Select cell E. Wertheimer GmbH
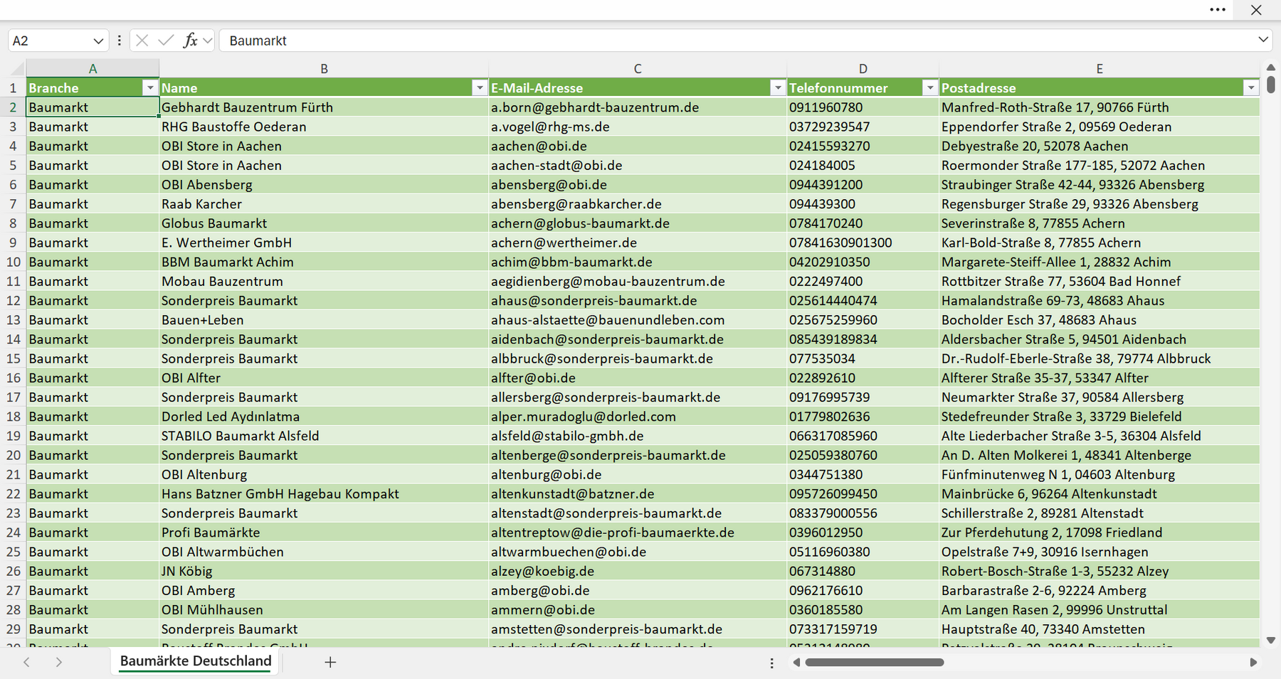 click(x=324, y=242)
